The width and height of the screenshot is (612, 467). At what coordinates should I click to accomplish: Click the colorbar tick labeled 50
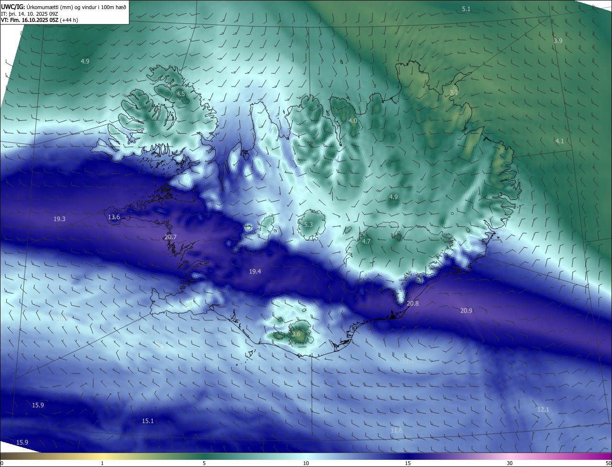pyautogui.click(x=608, y=463)
